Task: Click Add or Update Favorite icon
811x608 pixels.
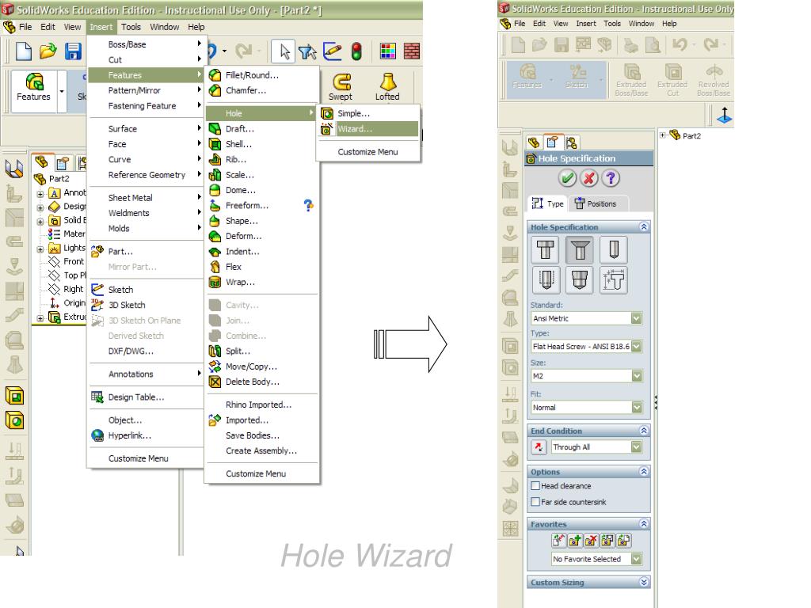Action: tap(575, 540)
